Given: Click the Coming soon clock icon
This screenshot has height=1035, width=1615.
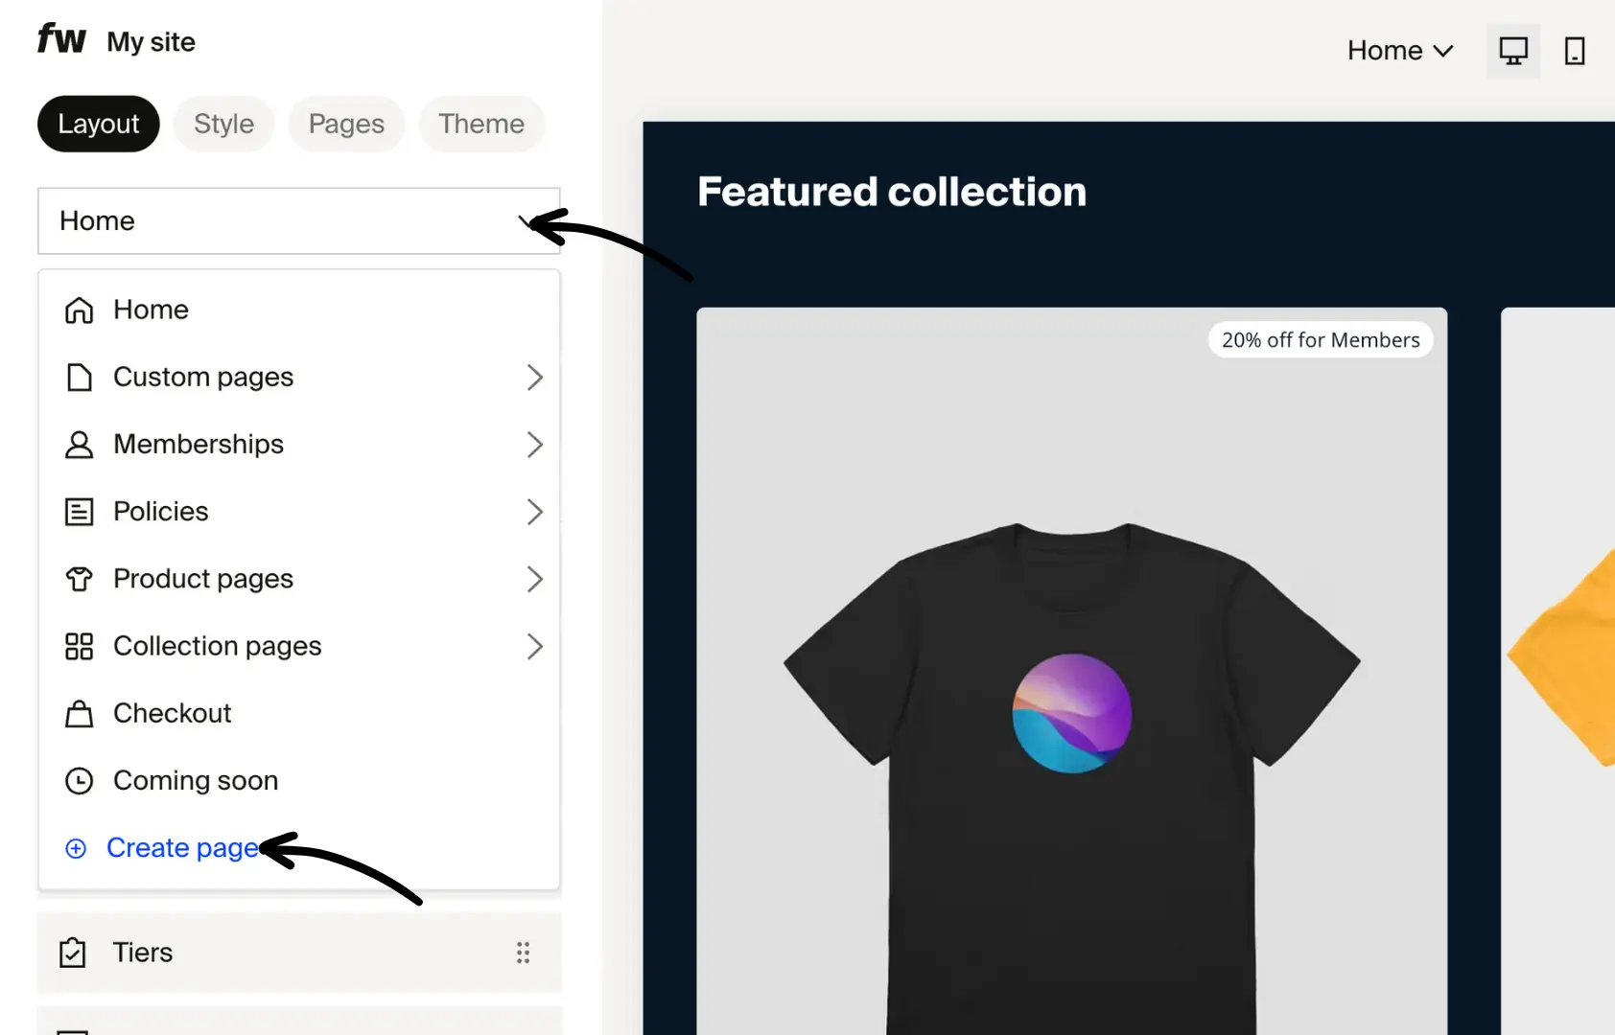Looking at the screenshot, I should point(79,781).
